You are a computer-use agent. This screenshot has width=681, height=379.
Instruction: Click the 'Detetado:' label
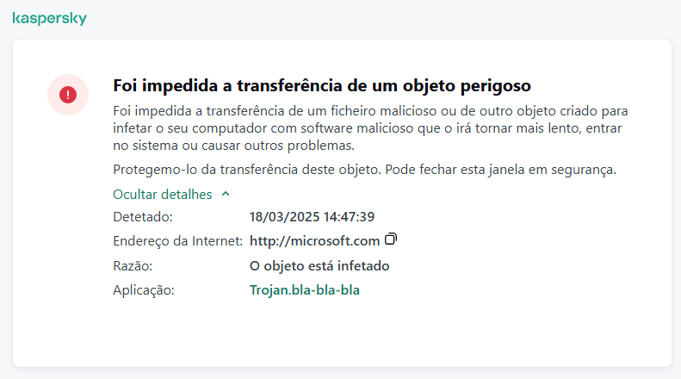[143, 216]
